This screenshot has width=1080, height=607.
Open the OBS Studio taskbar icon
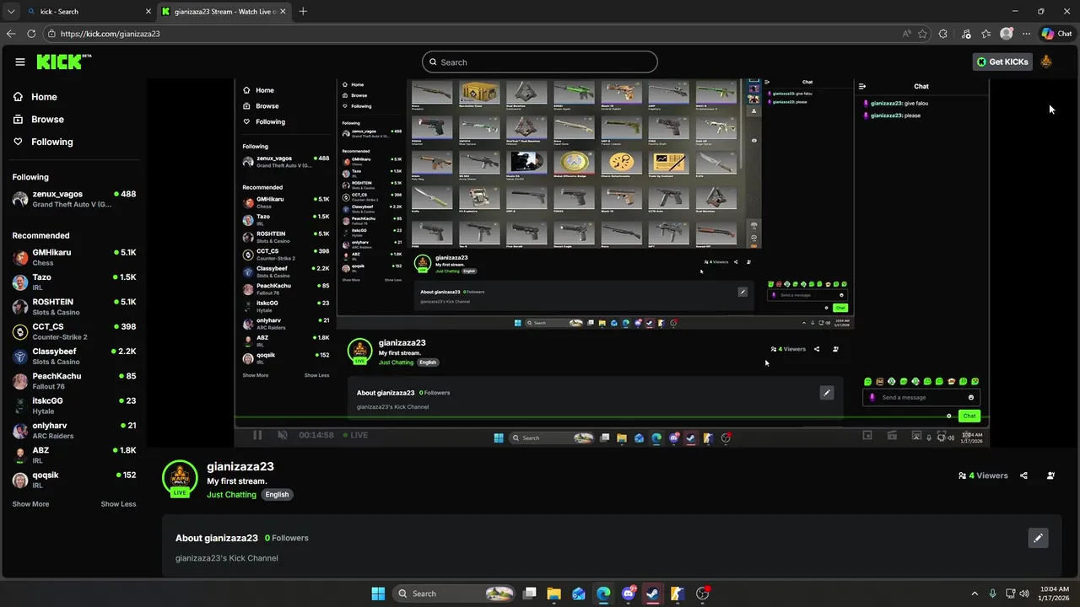[702, 594]
